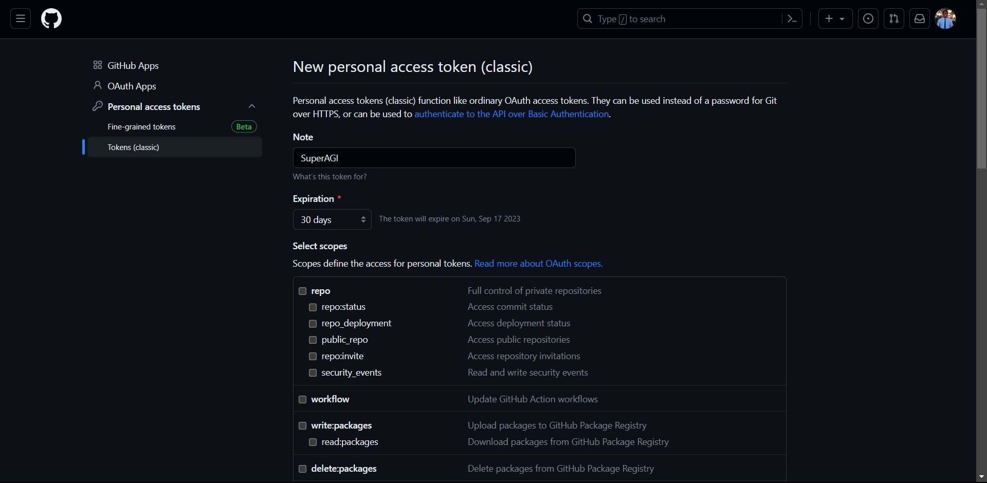
Task: Click the GitHub logo homepage icon
Action: (51, 19)
